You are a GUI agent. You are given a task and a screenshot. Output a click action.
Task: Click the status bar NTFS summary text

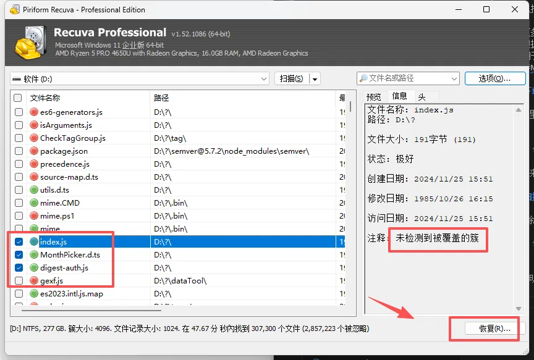click(189, 329)
